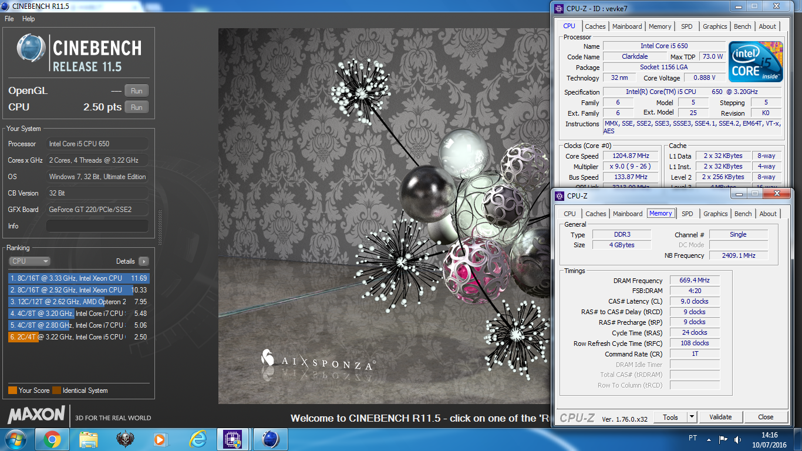Open the skull icon app on the taskbar
This screenshot has width=802, height=451.
tap(125, 439)
